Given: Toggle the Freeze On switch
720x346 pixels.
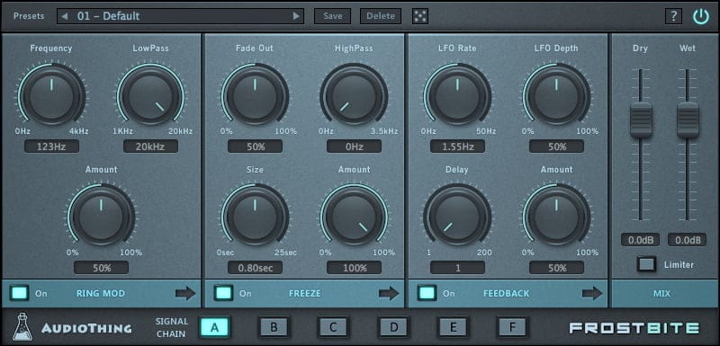Looking at the screenshot, I should point(223,293).
